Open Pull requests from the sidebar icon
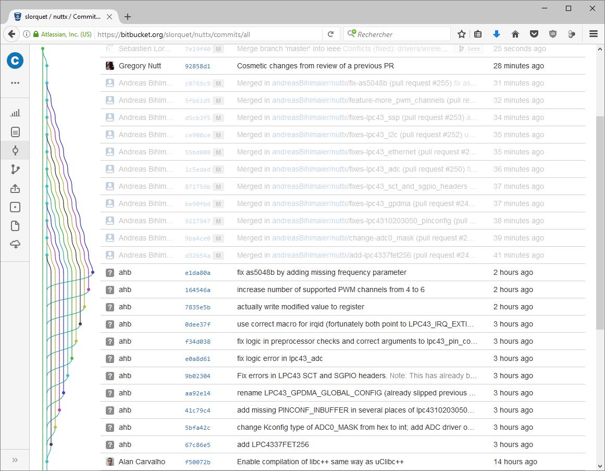 (15, 188)
